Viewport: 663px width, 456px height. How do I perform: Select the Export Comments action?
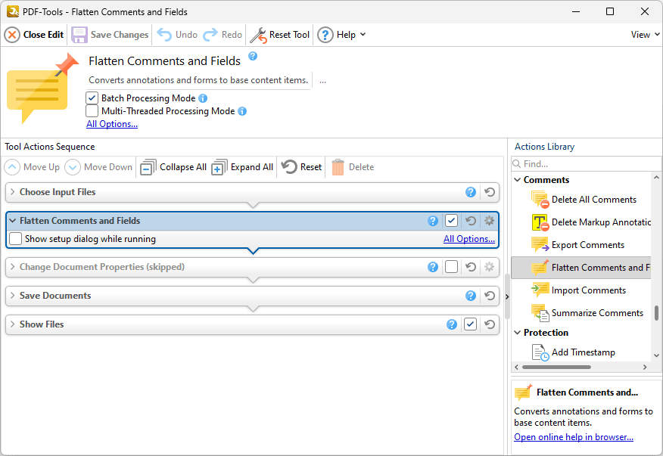pos(577,245)
